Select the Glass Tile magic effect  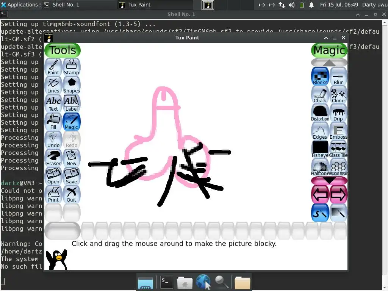[x=338, y=149]
